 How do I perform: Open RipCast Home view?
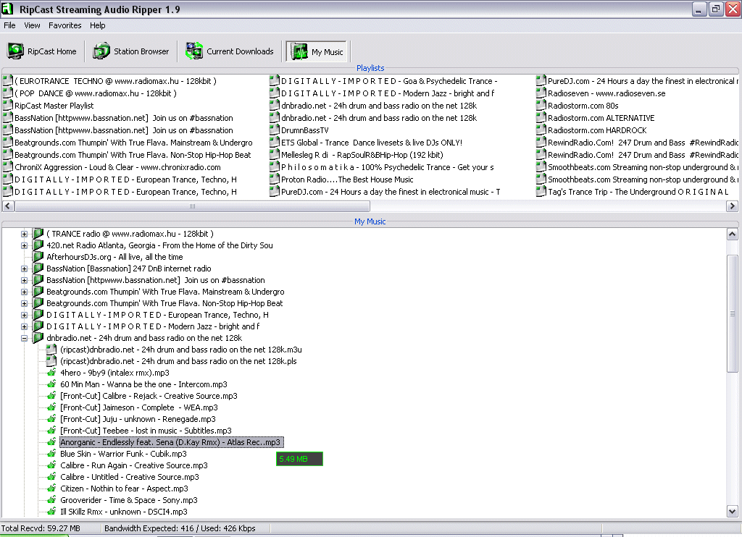42,51
